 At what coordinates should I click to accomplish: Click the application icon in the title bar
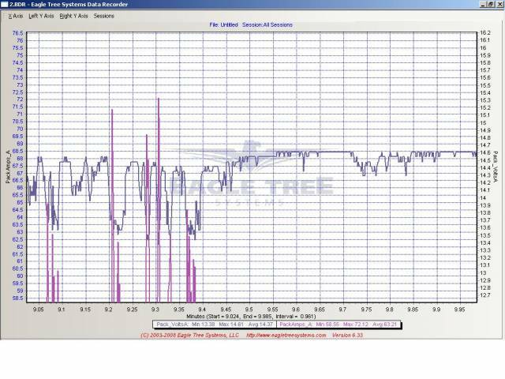(6, 5)
